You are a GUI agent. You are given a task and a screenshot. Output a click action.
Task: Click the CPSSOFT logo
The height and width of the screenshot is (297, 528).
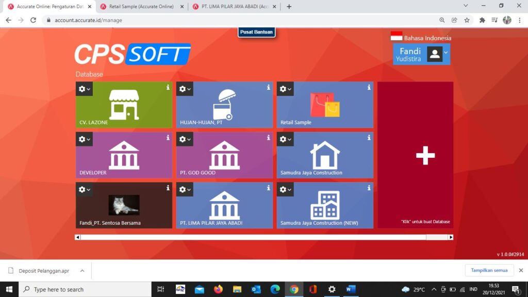point(133,54)
